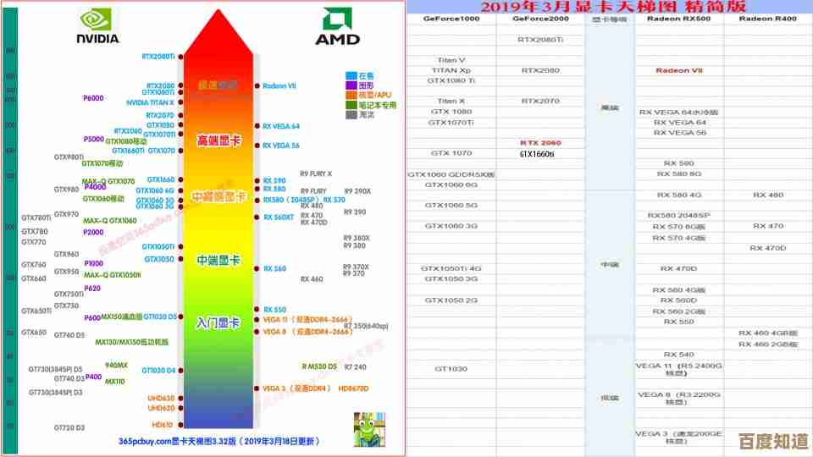Click the purple P620 label
The width and height of the screenshot is (813, 457).
click(x=92, y=288)
